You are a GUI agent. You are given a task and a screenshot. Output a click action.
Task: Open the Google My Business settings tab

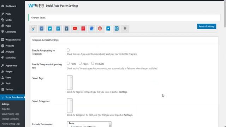pos(91,29)
